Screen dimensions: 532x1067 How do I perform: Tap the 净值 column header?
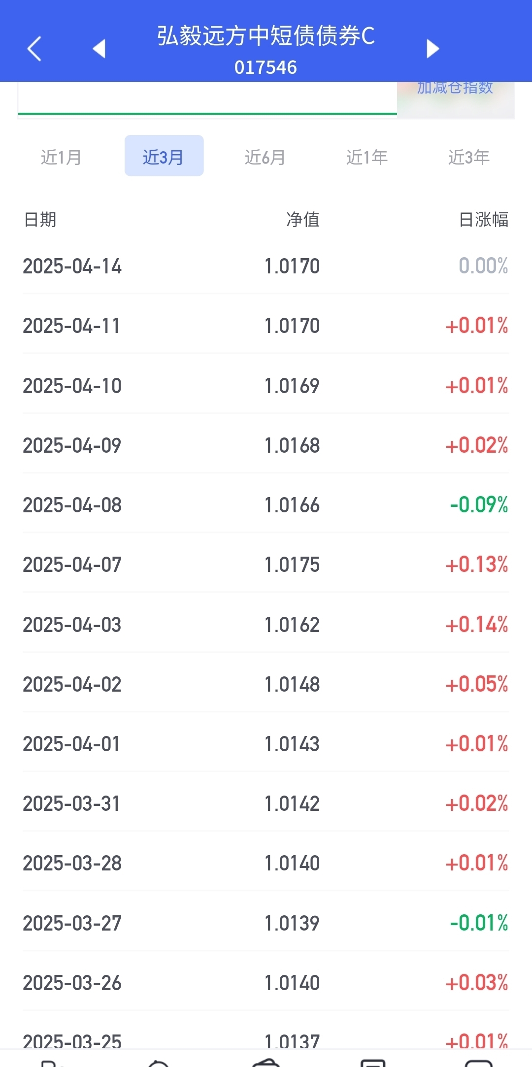(x=303, y=219)
